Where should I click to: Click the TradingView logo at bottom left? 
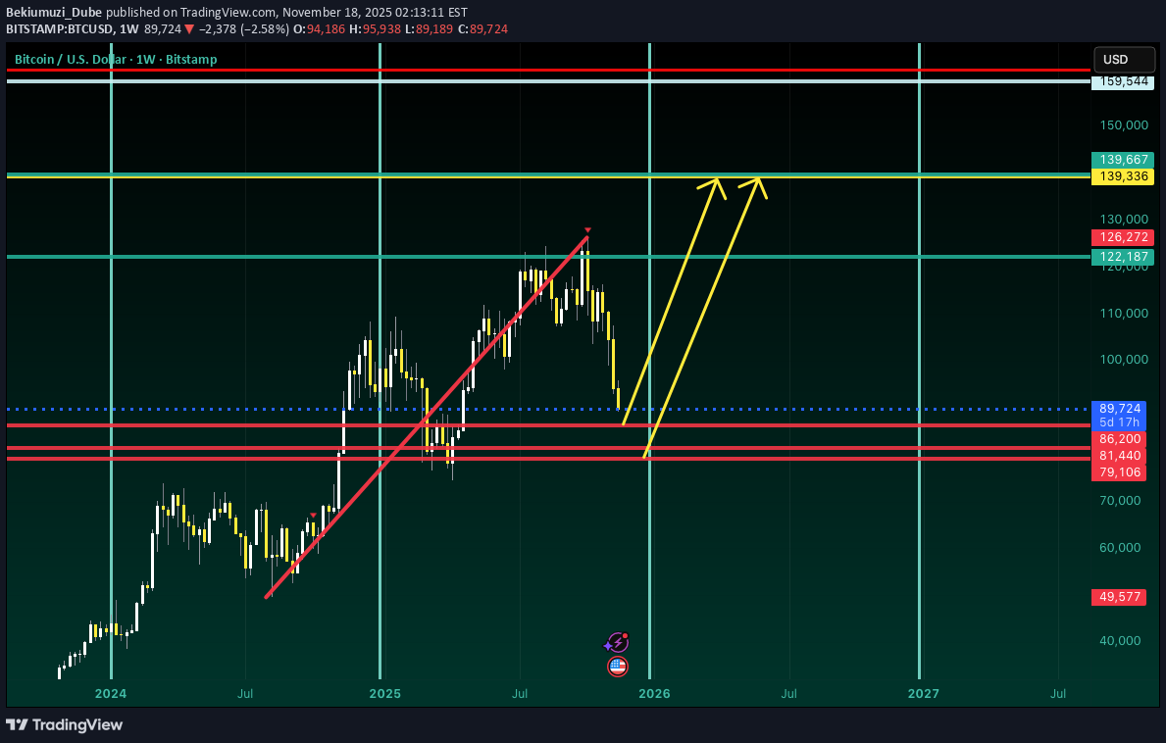pos(65,724)
